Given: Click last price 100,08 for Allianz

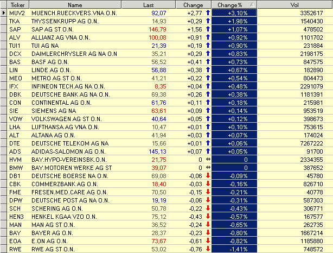Looking at the screenshot, I should [x=157, y=37].
